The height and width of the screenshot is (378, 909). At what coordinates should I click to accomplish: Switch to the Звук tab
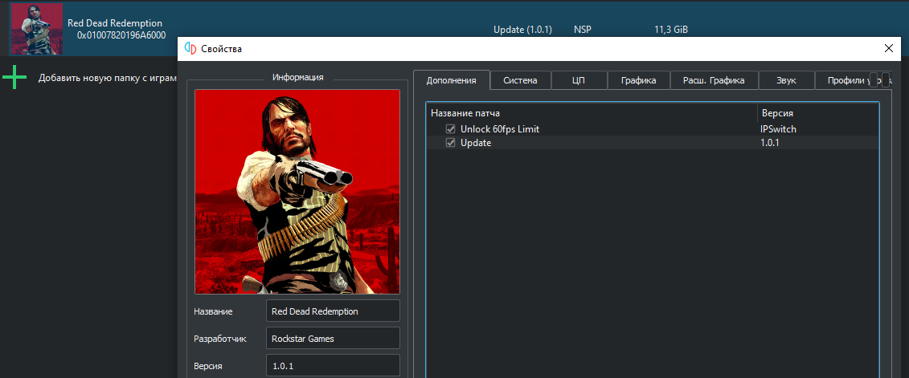click(786, 80)
